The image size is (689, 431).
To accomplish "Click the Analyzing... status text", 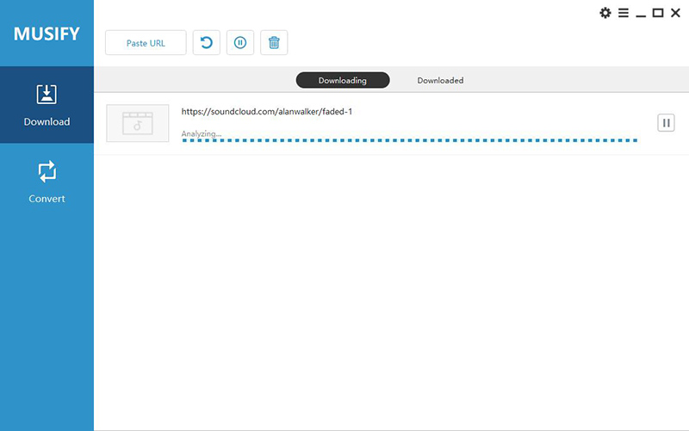I will click(x=202, y=133).
